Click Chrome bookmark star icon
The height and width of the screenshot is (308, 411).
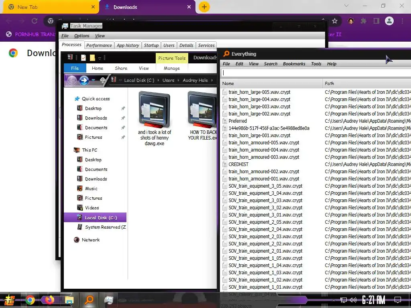pyautogui.click(x=335, y=21)
